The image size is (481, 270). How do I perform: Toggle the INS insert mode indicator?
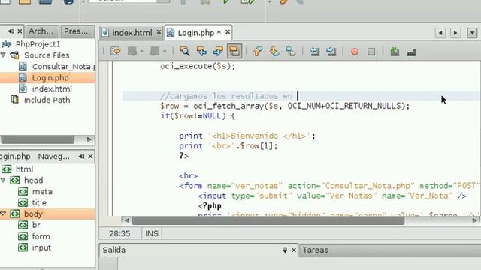click(152, 233)
